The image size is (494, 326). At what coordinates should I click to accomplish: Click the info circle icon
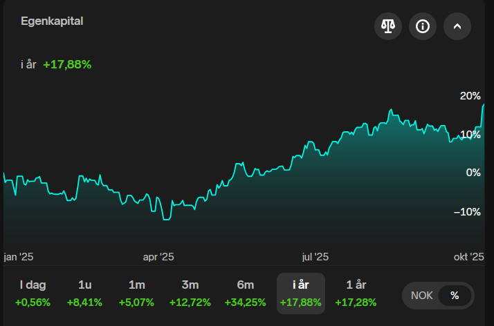(x=422, y=27)
